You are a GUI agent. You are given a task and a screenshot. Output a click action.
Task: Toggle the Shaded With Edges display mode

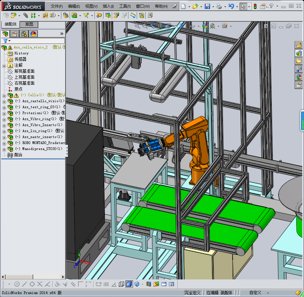(129, 284)
